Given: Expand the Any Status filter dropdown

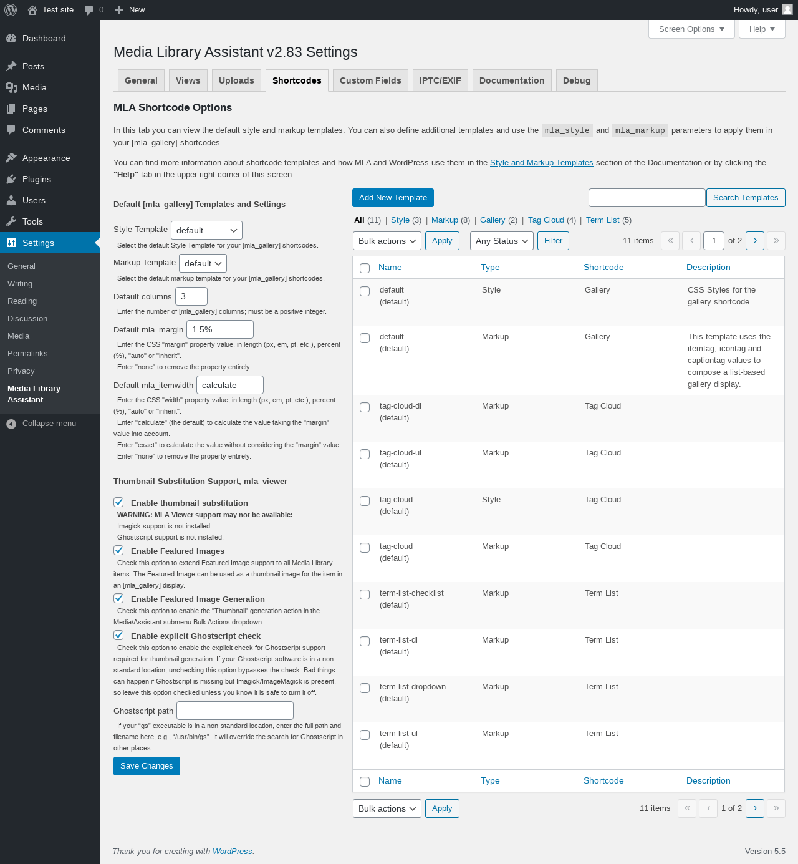Looking at the screenshot, I should 502,241.
